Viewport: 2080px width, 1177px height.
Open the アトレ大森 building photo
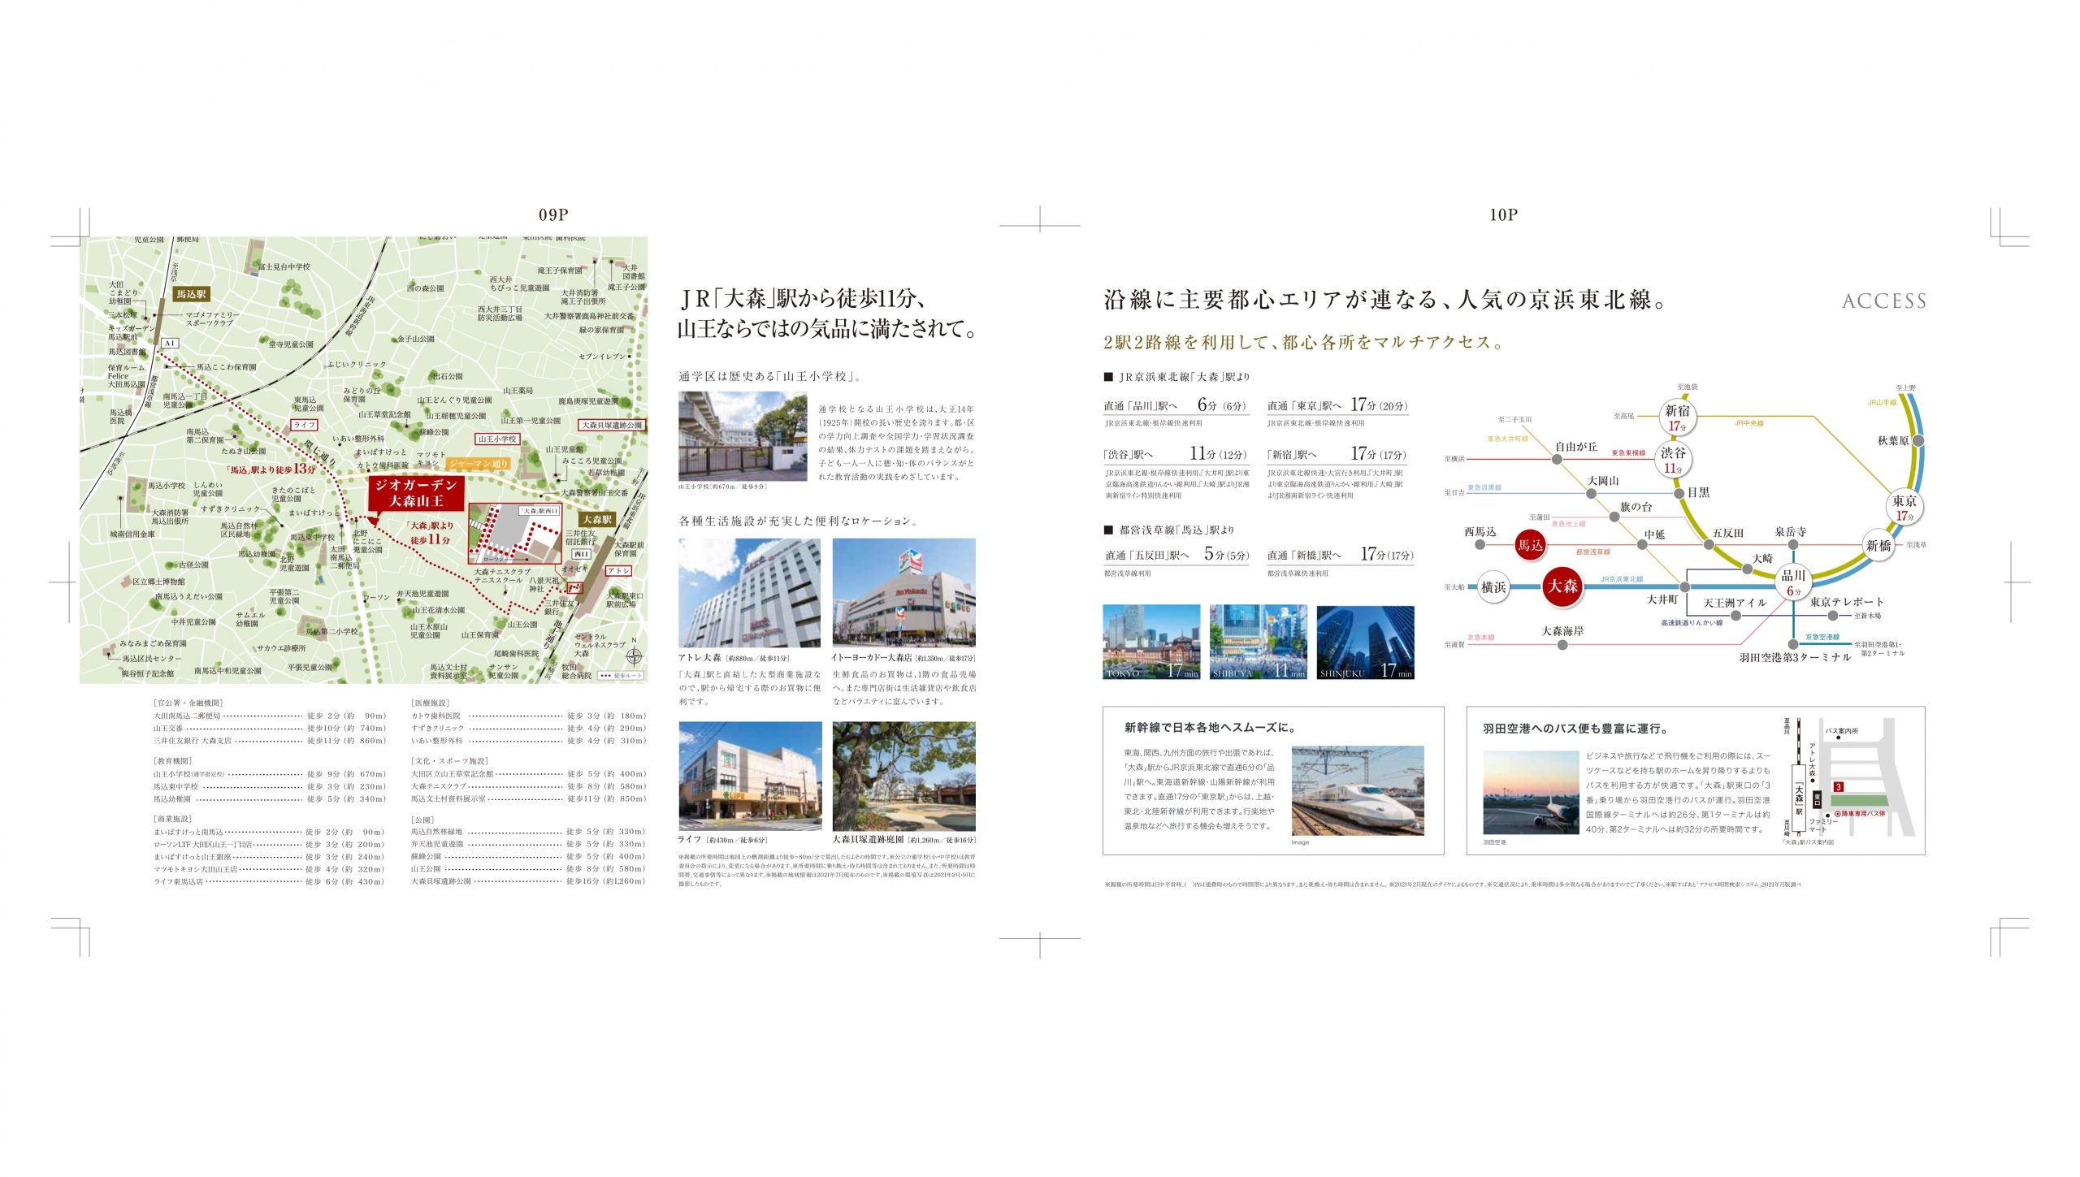749,592
